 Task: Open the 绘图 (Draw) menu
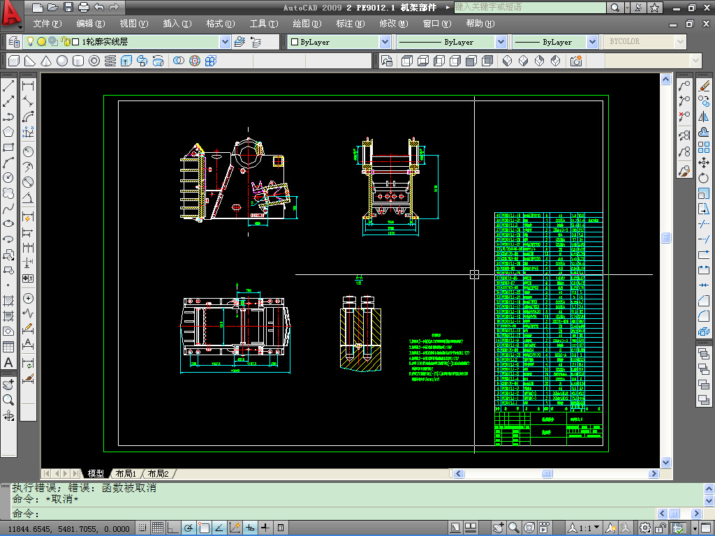(x=306, y=24)
